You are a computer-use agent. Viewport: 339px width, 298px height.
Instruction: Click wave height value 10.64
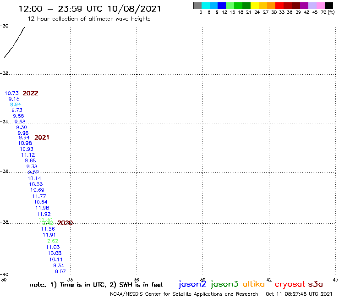pyautogui.click(x=41, y=202)
